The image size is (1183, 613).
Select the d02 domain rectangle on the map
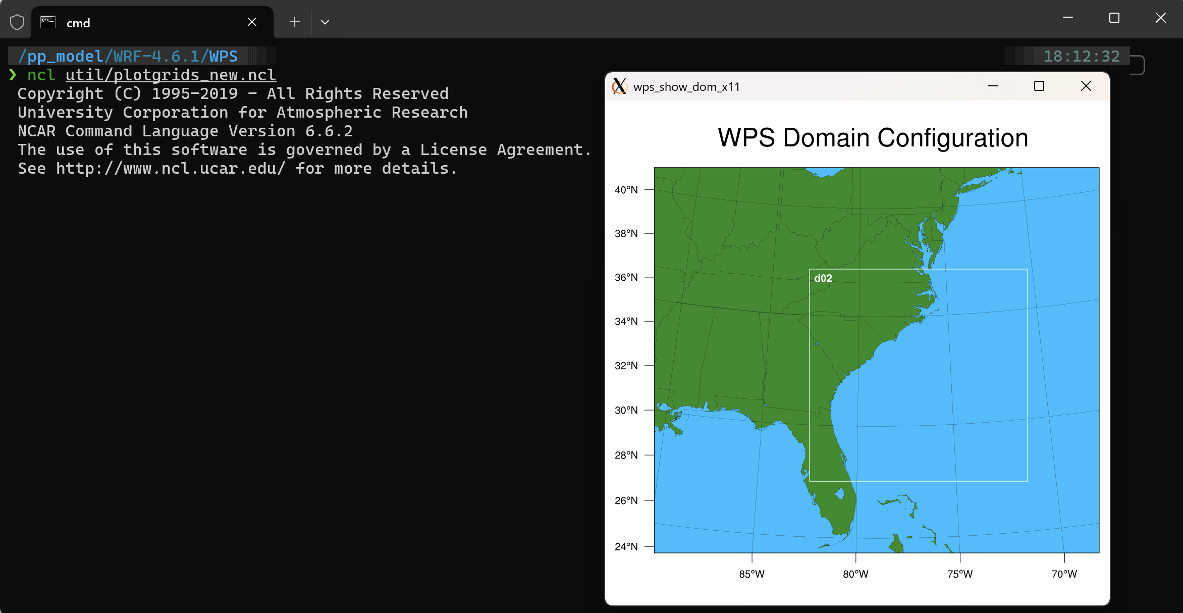pos(823,278)
